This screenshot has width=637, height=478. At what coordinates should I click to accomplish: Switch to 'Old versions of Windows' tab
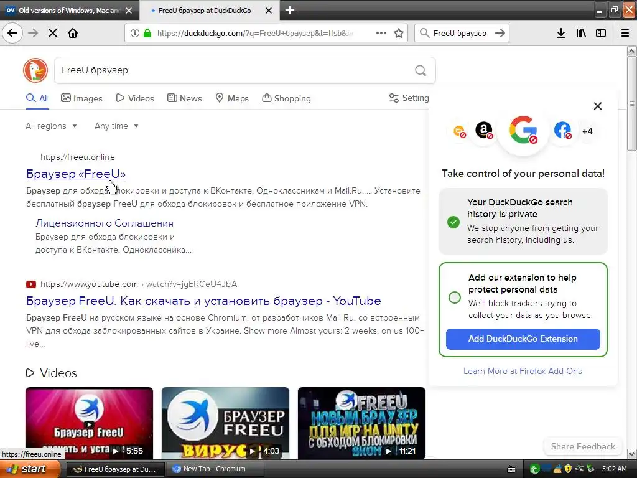pyautogui.click(x=70, y=11)
